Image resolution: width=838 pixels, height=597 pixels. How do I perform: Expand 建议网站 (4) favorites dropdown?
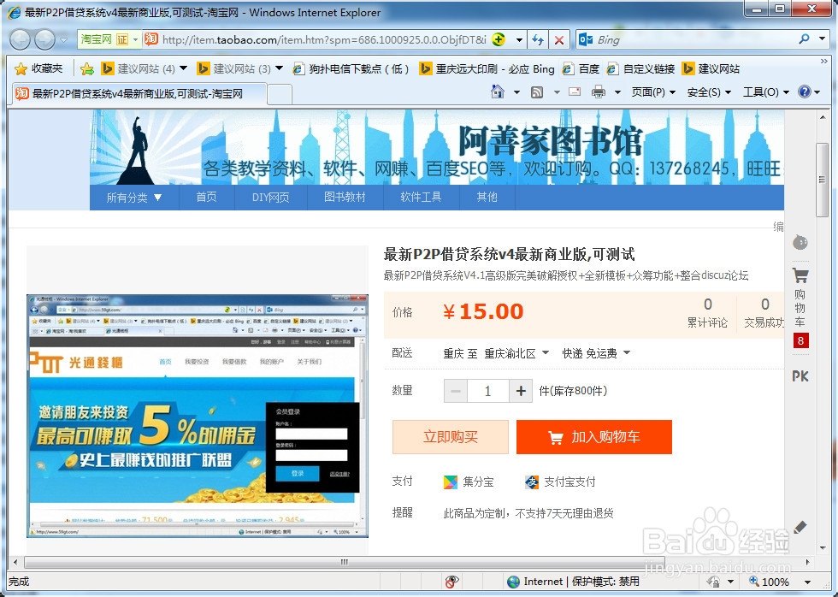[183, 68]
